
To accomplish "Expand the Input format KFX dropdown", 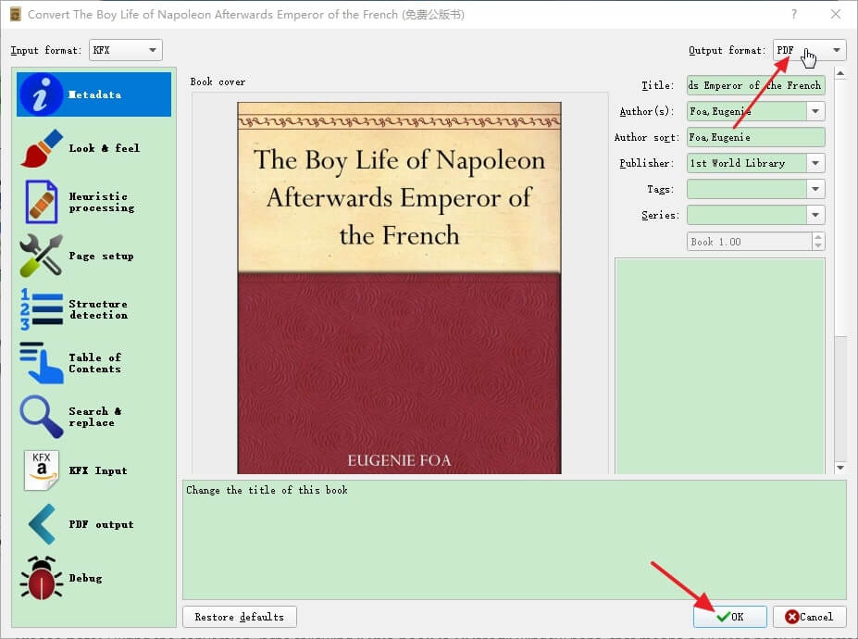I will 125,50.
